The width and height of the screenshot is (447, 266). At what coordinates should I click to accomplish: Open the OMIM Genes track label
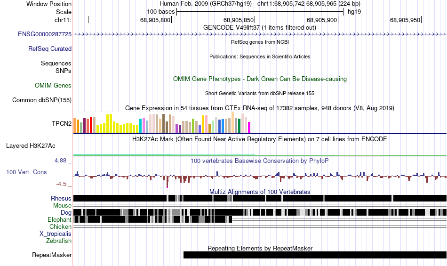pos(53,85)
